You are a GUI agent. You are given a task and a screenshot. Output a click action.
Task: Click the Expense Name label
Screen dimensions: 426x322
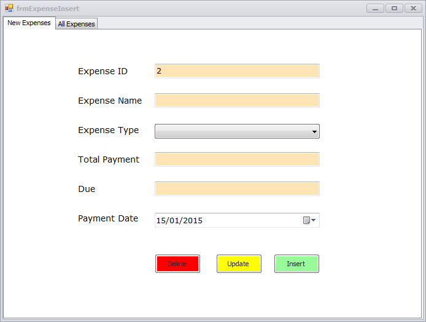click(x=110, y=101)
